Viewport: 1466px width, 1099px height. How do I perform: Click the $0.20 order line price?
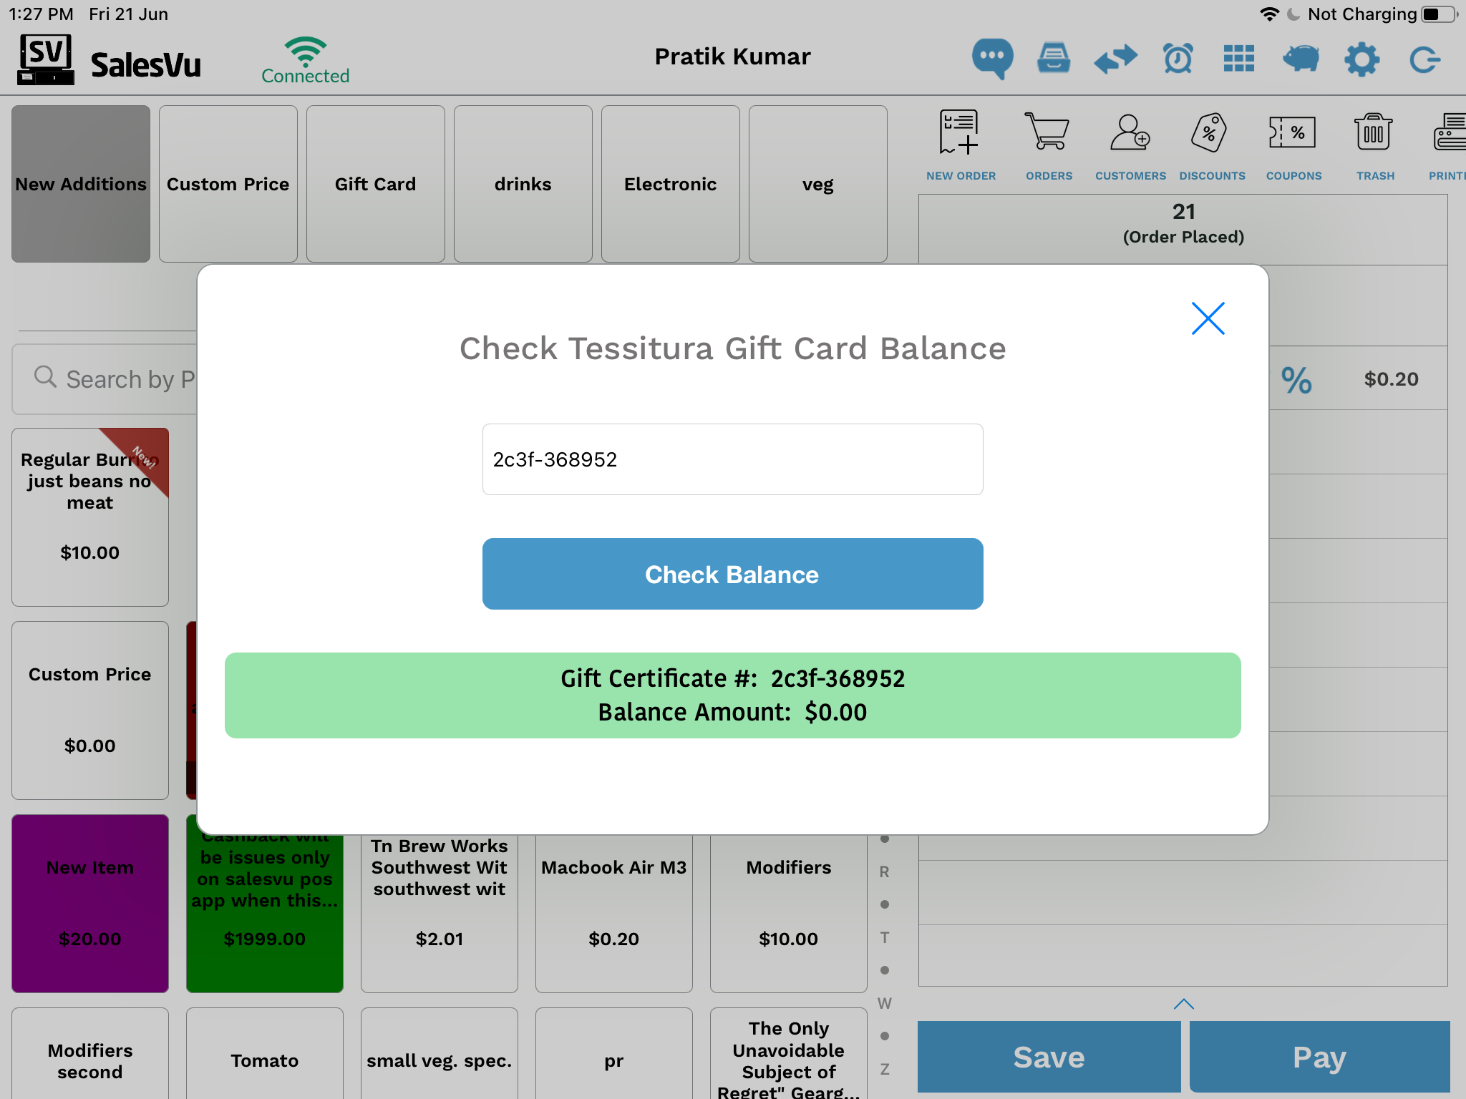[1391, 379]
